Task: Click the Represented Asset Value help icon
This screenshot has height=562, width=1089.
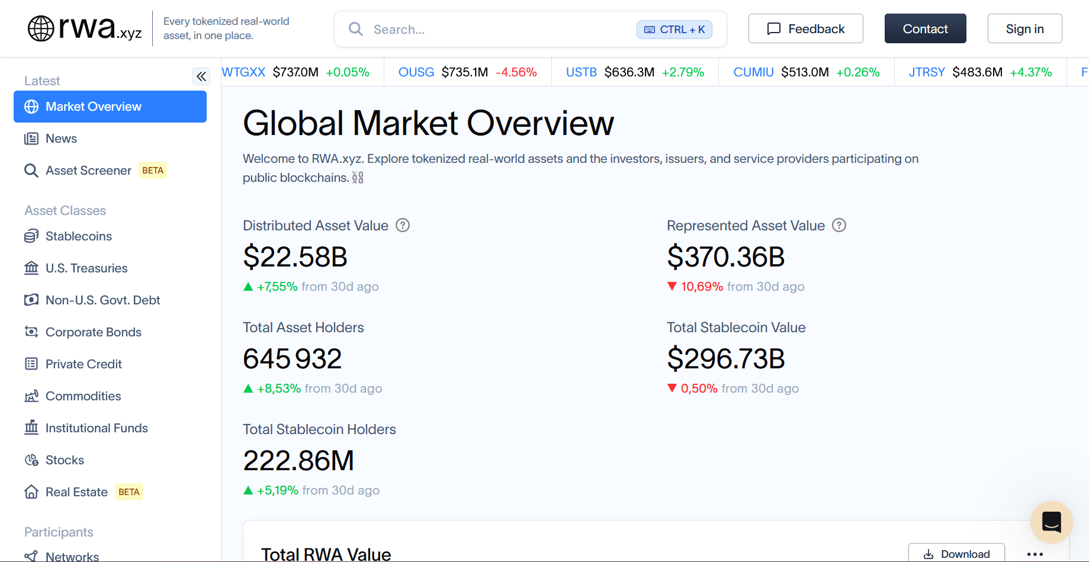Action: pyautogui.click(x=839, y=226)
